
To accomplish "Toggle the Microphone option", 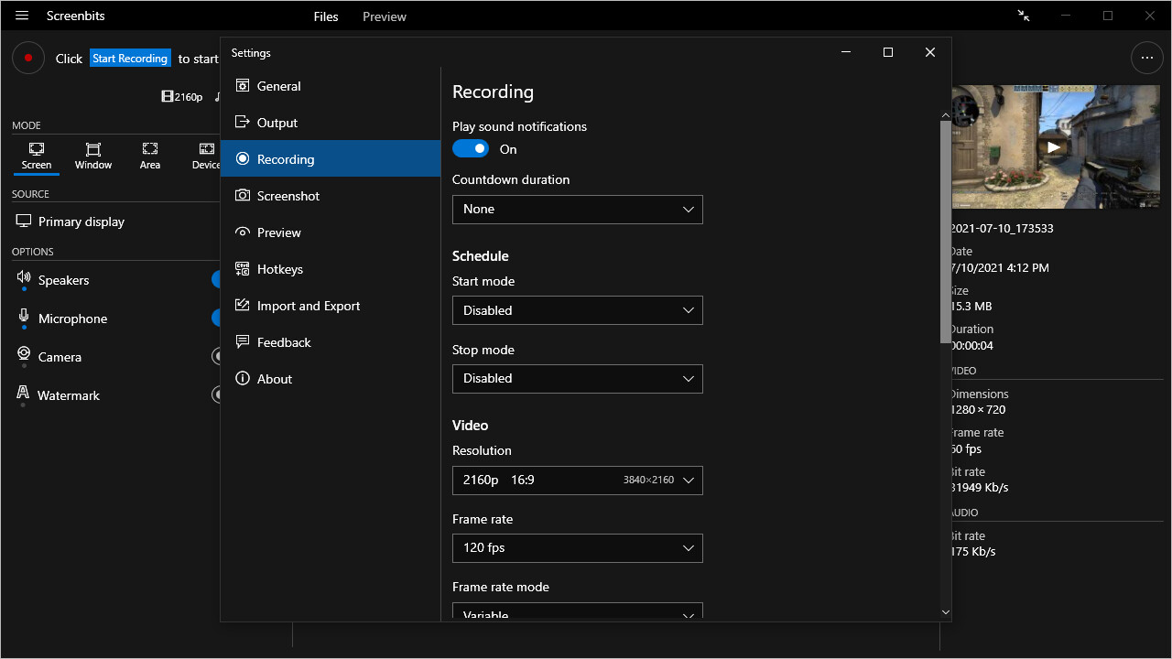I will pyautogui.click(x=217, y=318).
